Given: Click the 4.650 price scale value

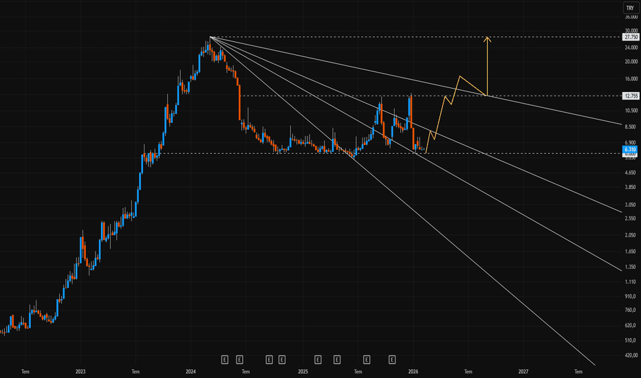Looking at the screenshot, I should (x=631, y=173).
